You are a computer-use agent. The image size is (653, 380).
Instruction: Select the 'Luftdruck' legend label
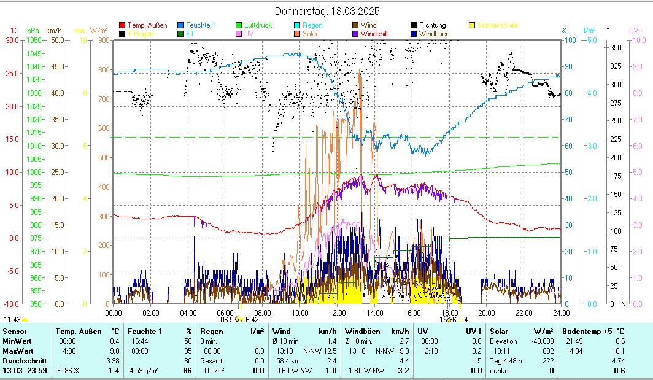click(x=258, y=25)
